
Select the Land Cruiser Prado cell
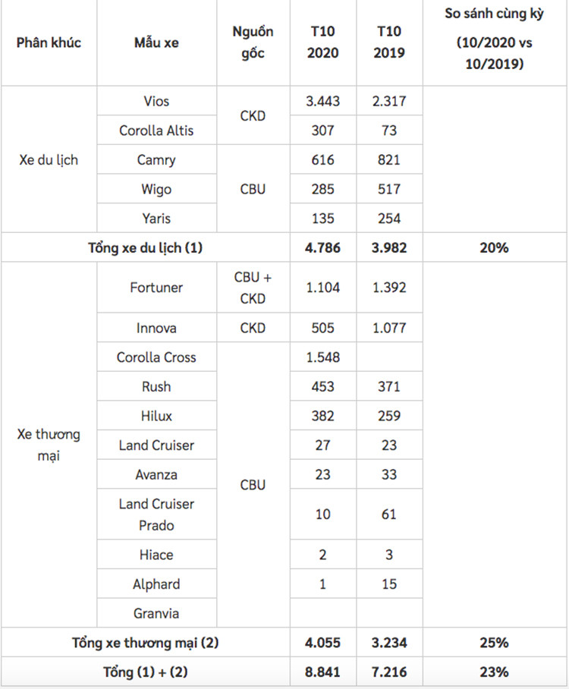[156, 514]
